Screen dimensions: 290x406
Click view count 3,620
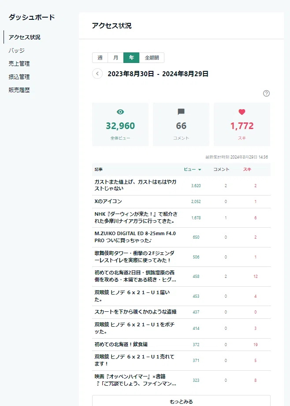pos(196,186)
